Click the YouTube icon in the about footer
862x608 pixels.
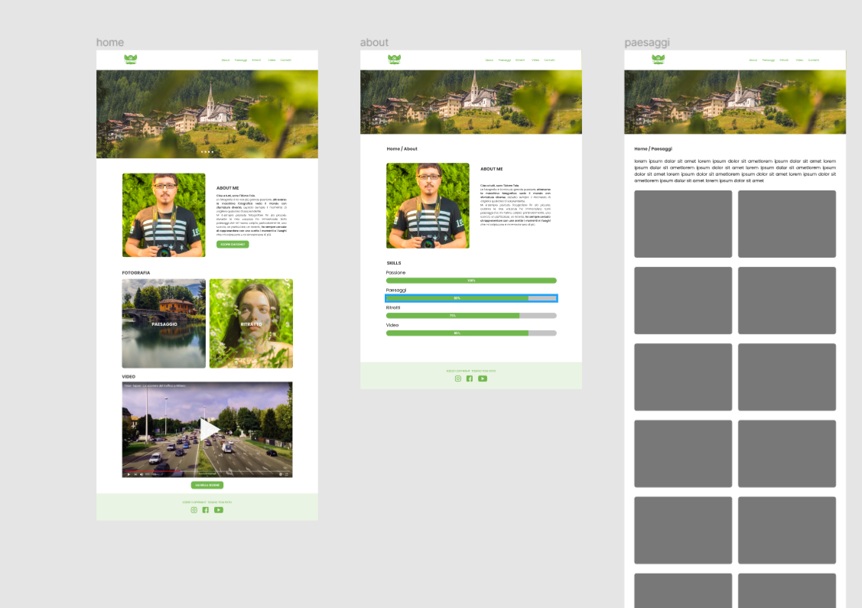[483, 379]
